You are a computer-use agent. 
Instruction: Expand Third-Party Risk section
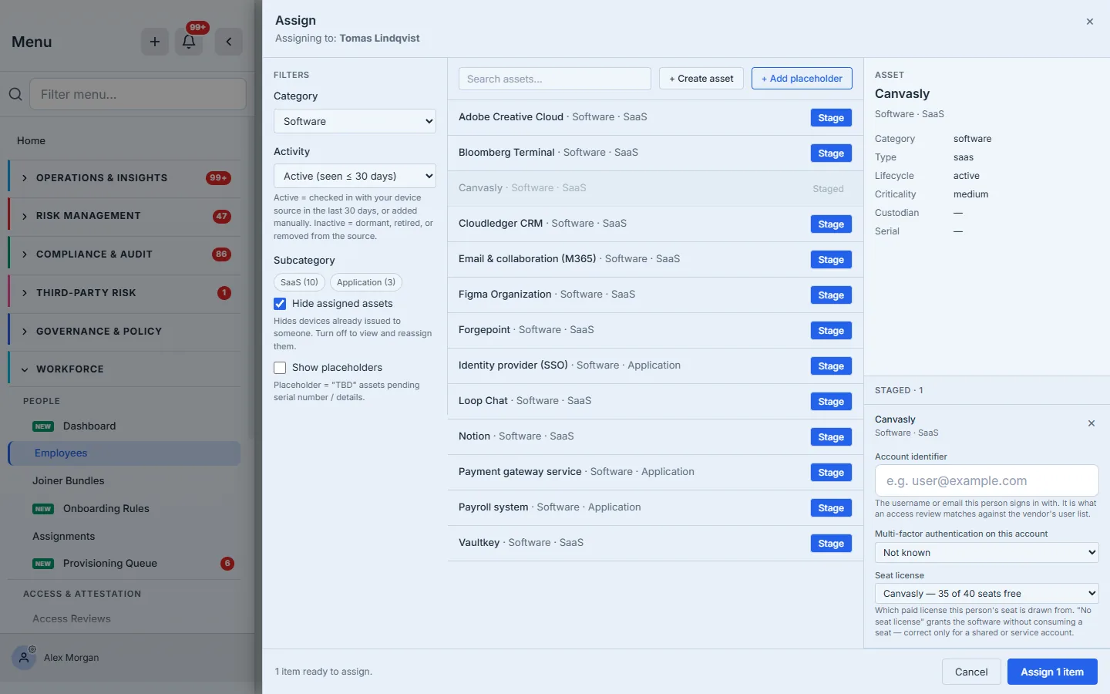tap(124, 293)
